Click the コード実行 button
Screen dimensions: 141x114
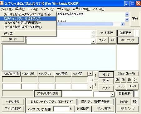pos(106,33)
